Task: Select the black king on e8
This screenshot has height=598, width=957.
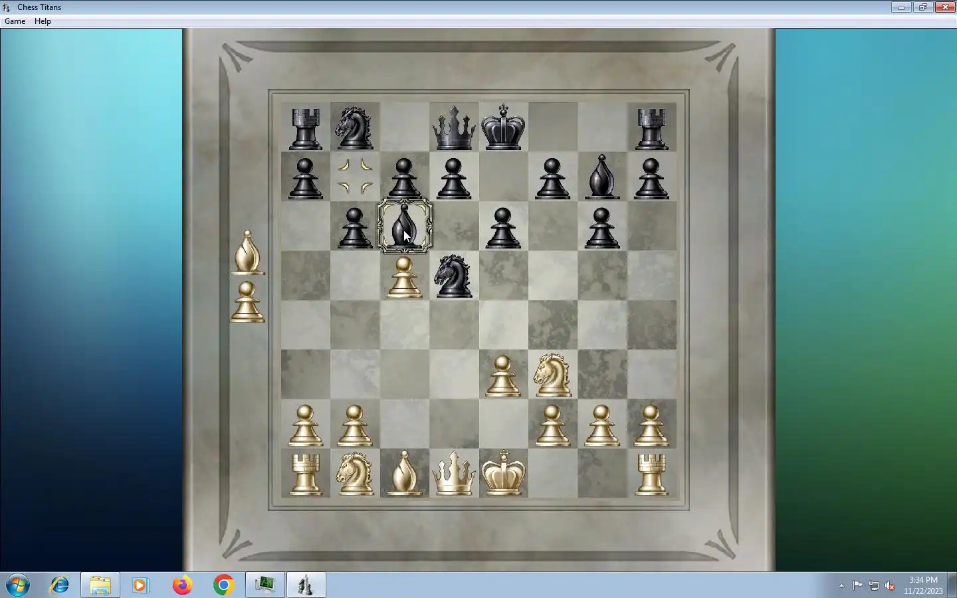Action: pyautogui.click(x=503, y=126)
